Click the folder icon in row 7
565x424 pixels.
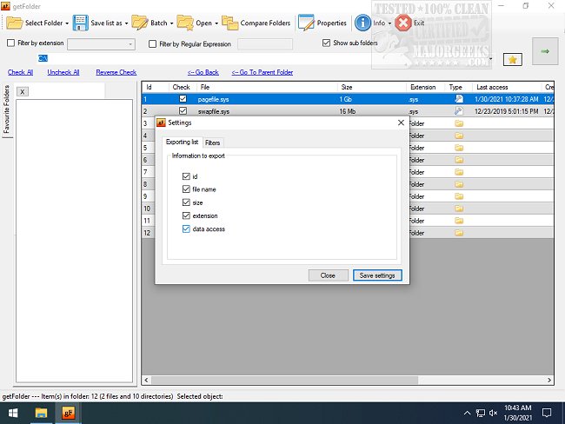(x=459, y=172)
